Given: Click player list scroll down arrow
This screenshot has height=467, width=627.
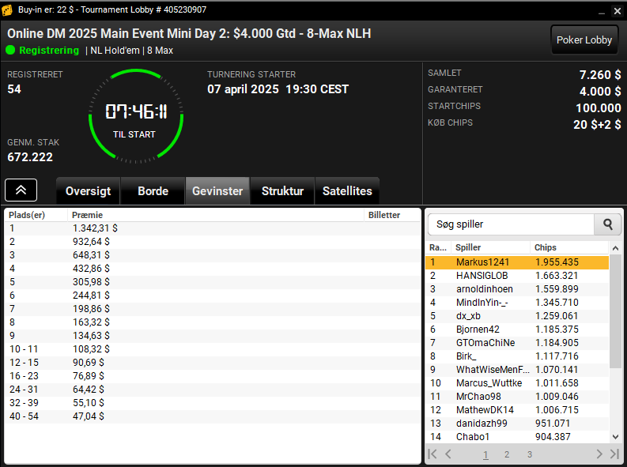Looking at the screenshot, I should [x=615, y=437].
